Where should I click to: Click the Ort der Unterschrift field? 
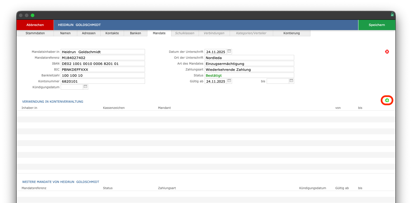[x=249, y=58]
